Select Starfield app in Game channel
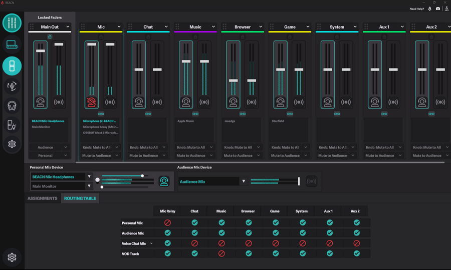This screenshot has height=270, width=451. point(278,121)
